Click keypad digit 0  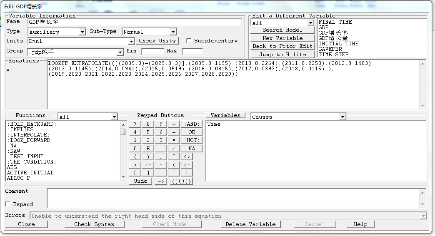(135, 149)
